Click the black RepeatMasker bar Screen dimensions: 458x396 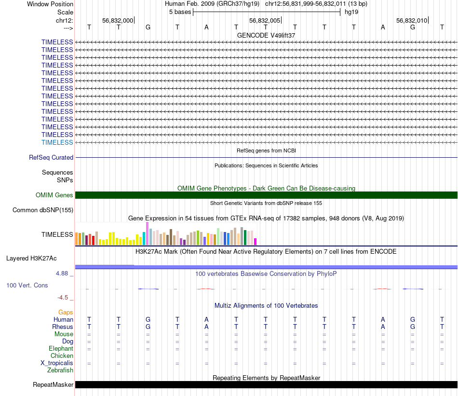pos(266,384)
